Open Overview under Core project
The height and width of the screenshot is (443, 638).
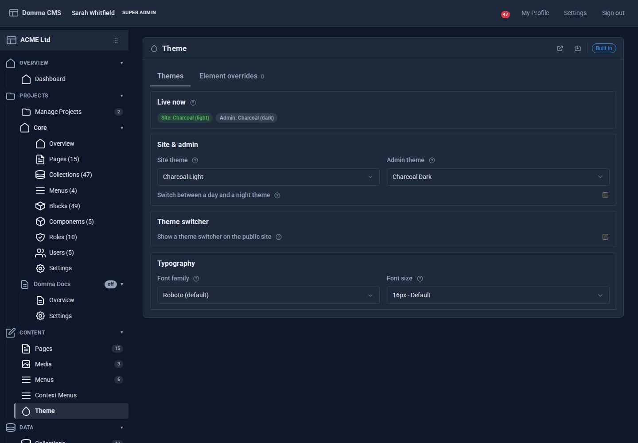[62, 144]
